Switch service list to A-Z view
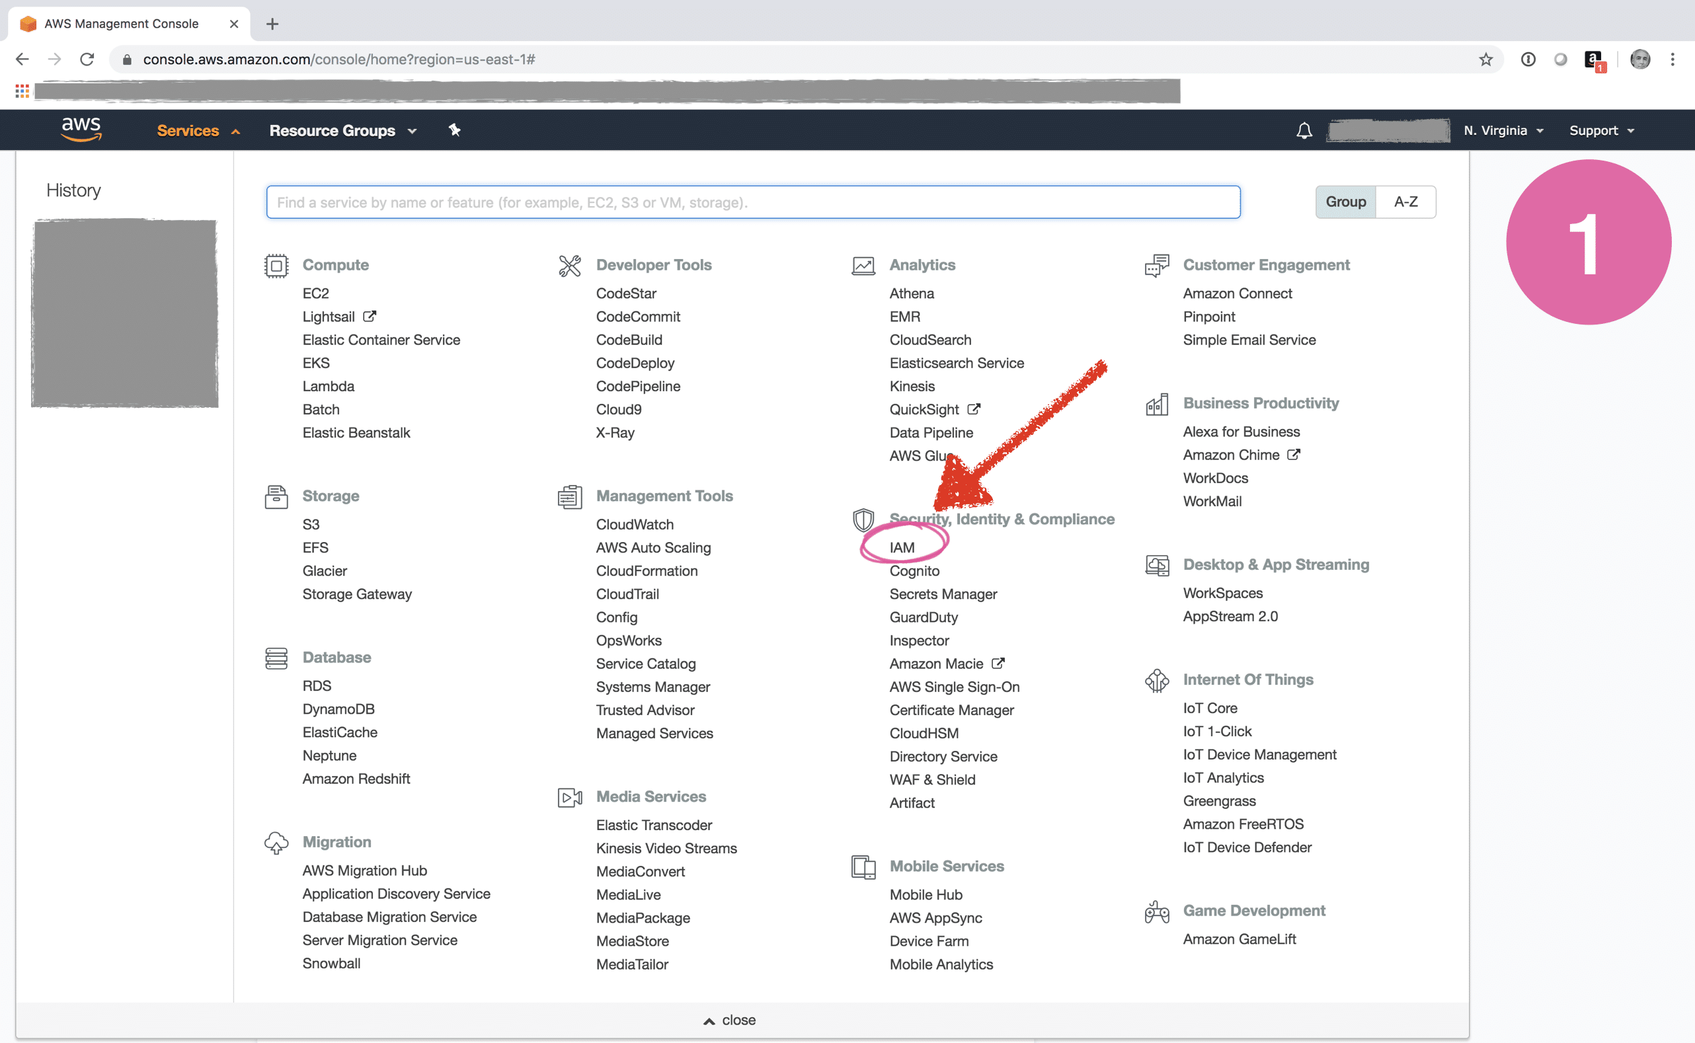The width and height of the screenshot is (1695, 1043). click(1405, 202)
